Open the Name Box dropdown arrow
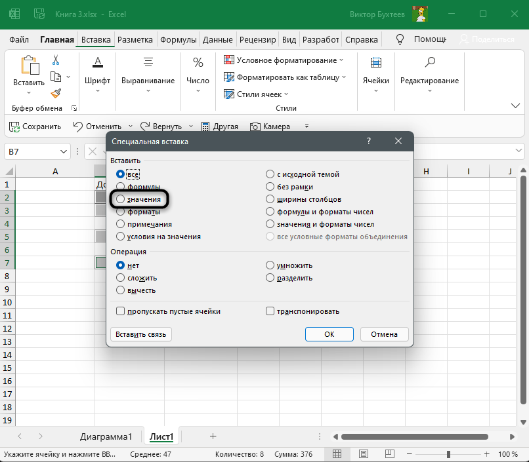The height and width of the screenshot is (462, 529). point(64,152)
